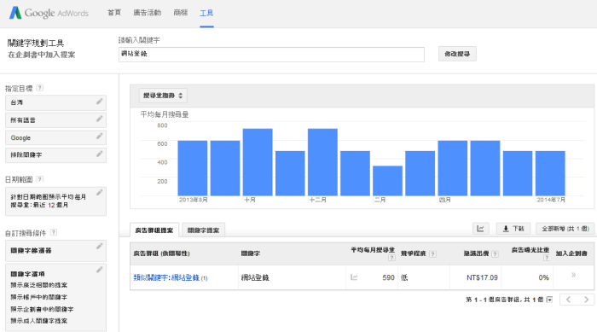
Task: Click the 0% ad impression share value
Action: (x=544, y=278)
